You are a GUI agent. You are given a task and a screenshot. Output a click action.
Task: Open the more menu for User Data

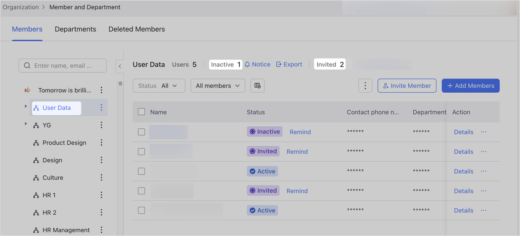[x=102, y=108]
